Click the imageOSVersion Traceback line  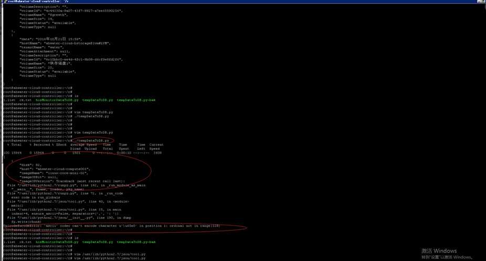[x=72, y=181]
